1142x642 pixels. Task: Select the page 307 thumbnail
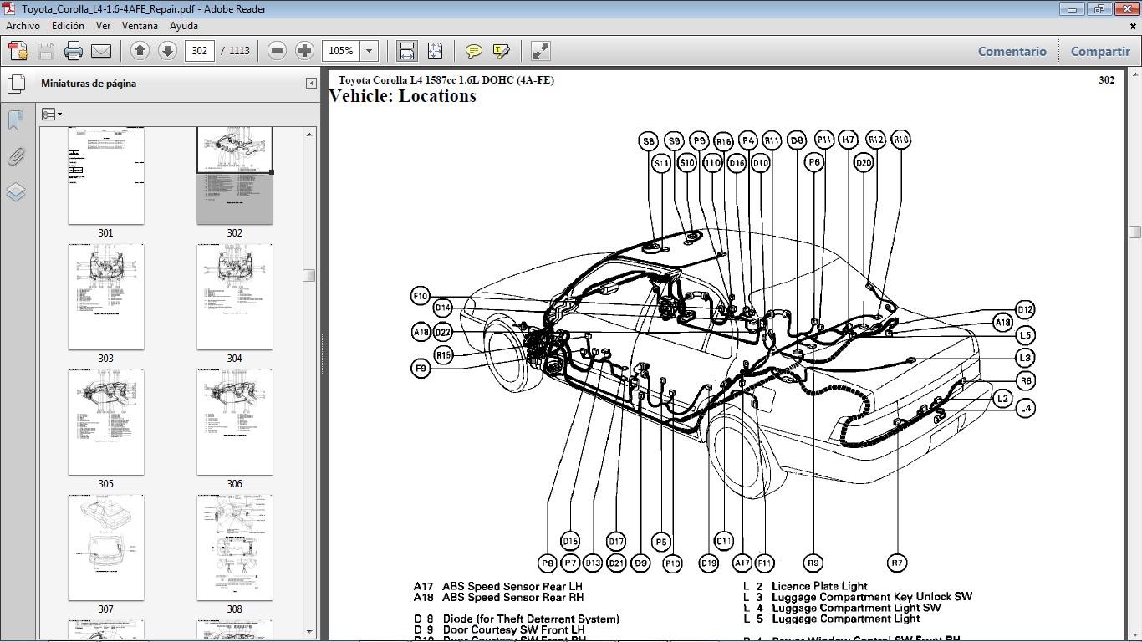pos(105,548)
